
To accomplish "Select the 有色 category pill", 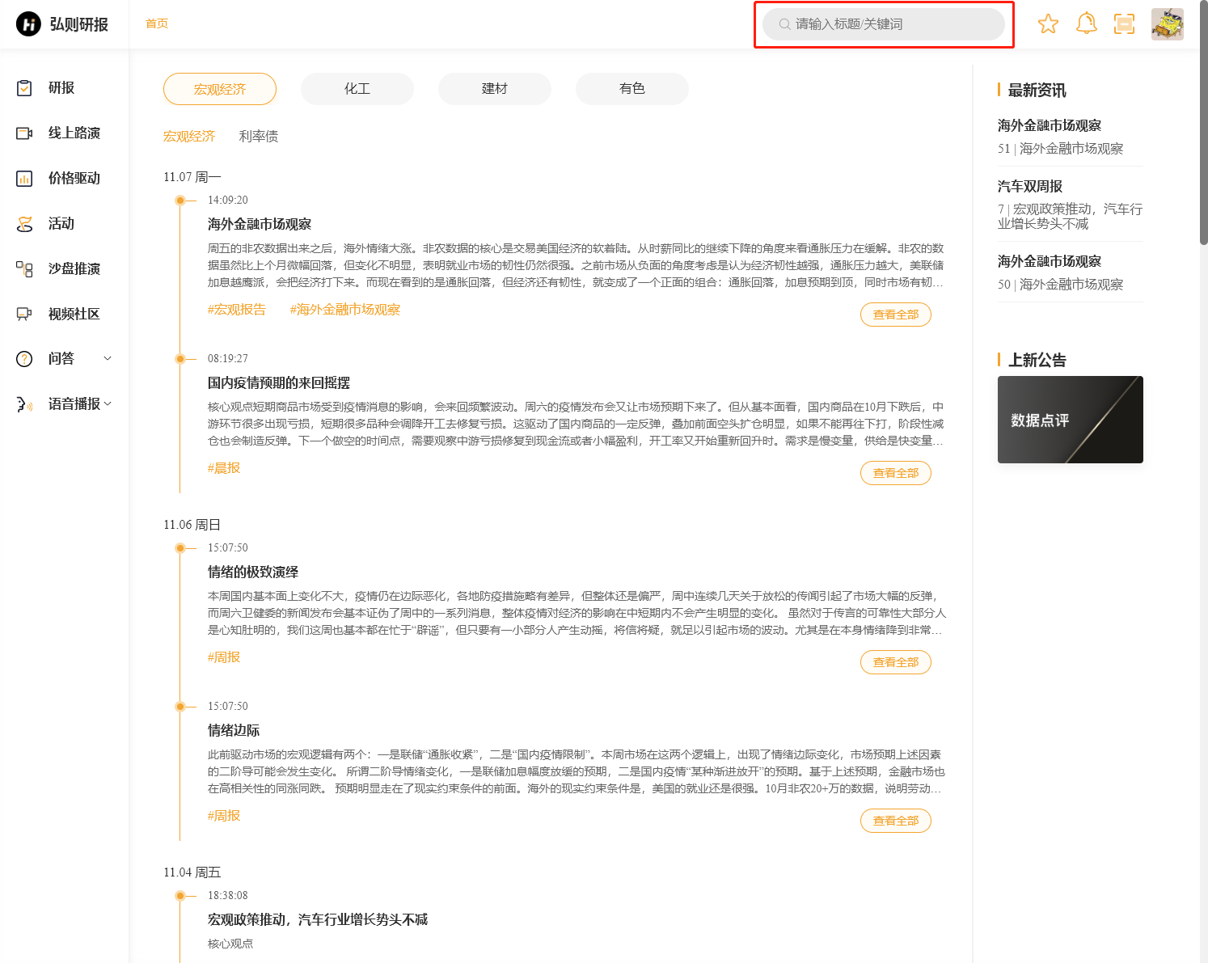I will [x=632, y=89].
